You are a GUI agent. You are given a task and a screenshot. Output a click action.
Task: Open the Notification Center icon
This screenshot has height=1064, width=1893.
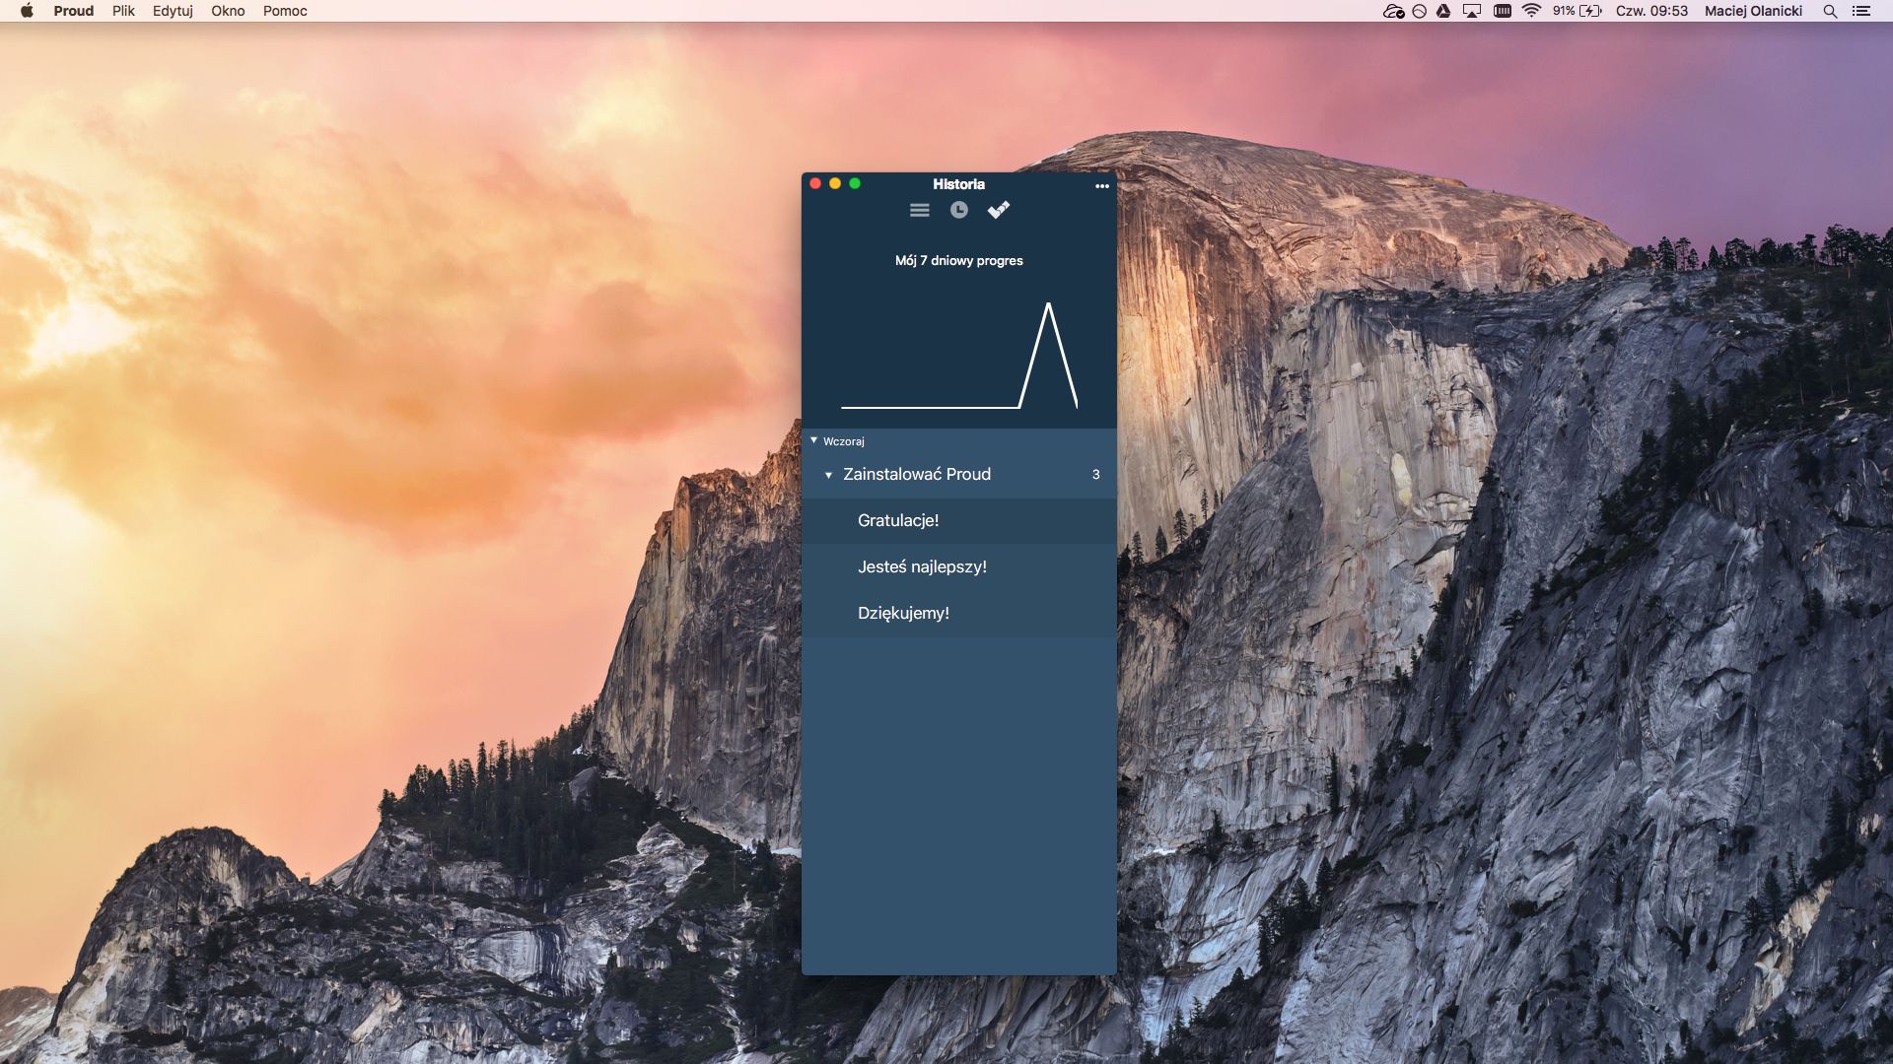tap(1860, 11)
